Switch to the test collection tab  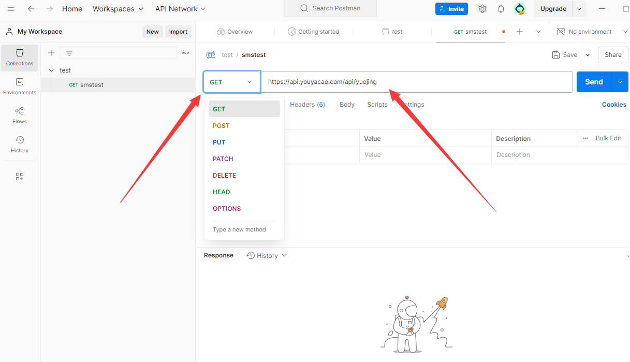[x=392, y=32]
